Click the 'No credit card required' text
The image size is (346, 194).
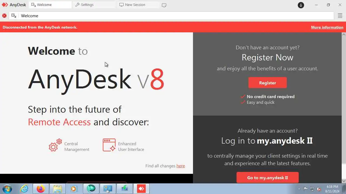coord(271,96)
